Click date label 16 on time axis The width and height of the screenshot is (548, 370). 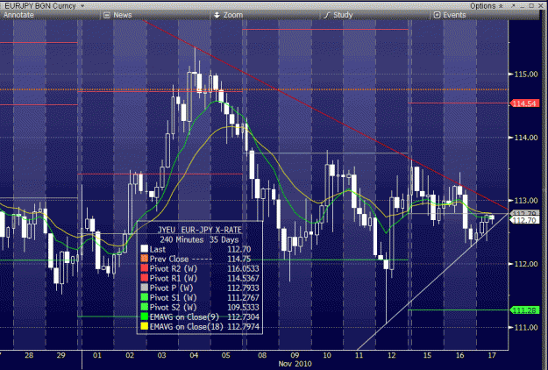(x=460, y=355)
